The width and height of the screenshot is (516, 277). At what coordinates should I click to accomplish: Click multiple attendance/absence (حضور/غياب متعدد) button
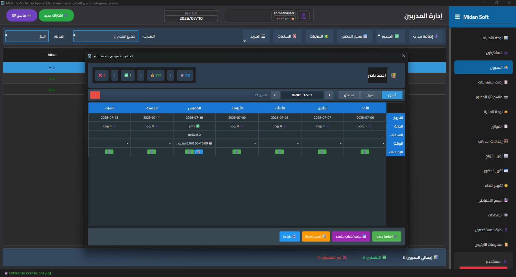click(351, 236)
